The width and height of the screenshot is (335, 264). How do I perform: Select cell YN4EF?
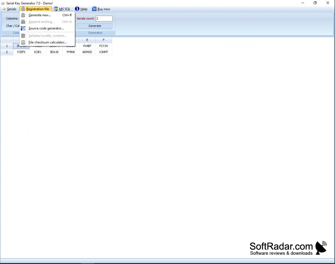pyautogui.click(x=87, y=46)
